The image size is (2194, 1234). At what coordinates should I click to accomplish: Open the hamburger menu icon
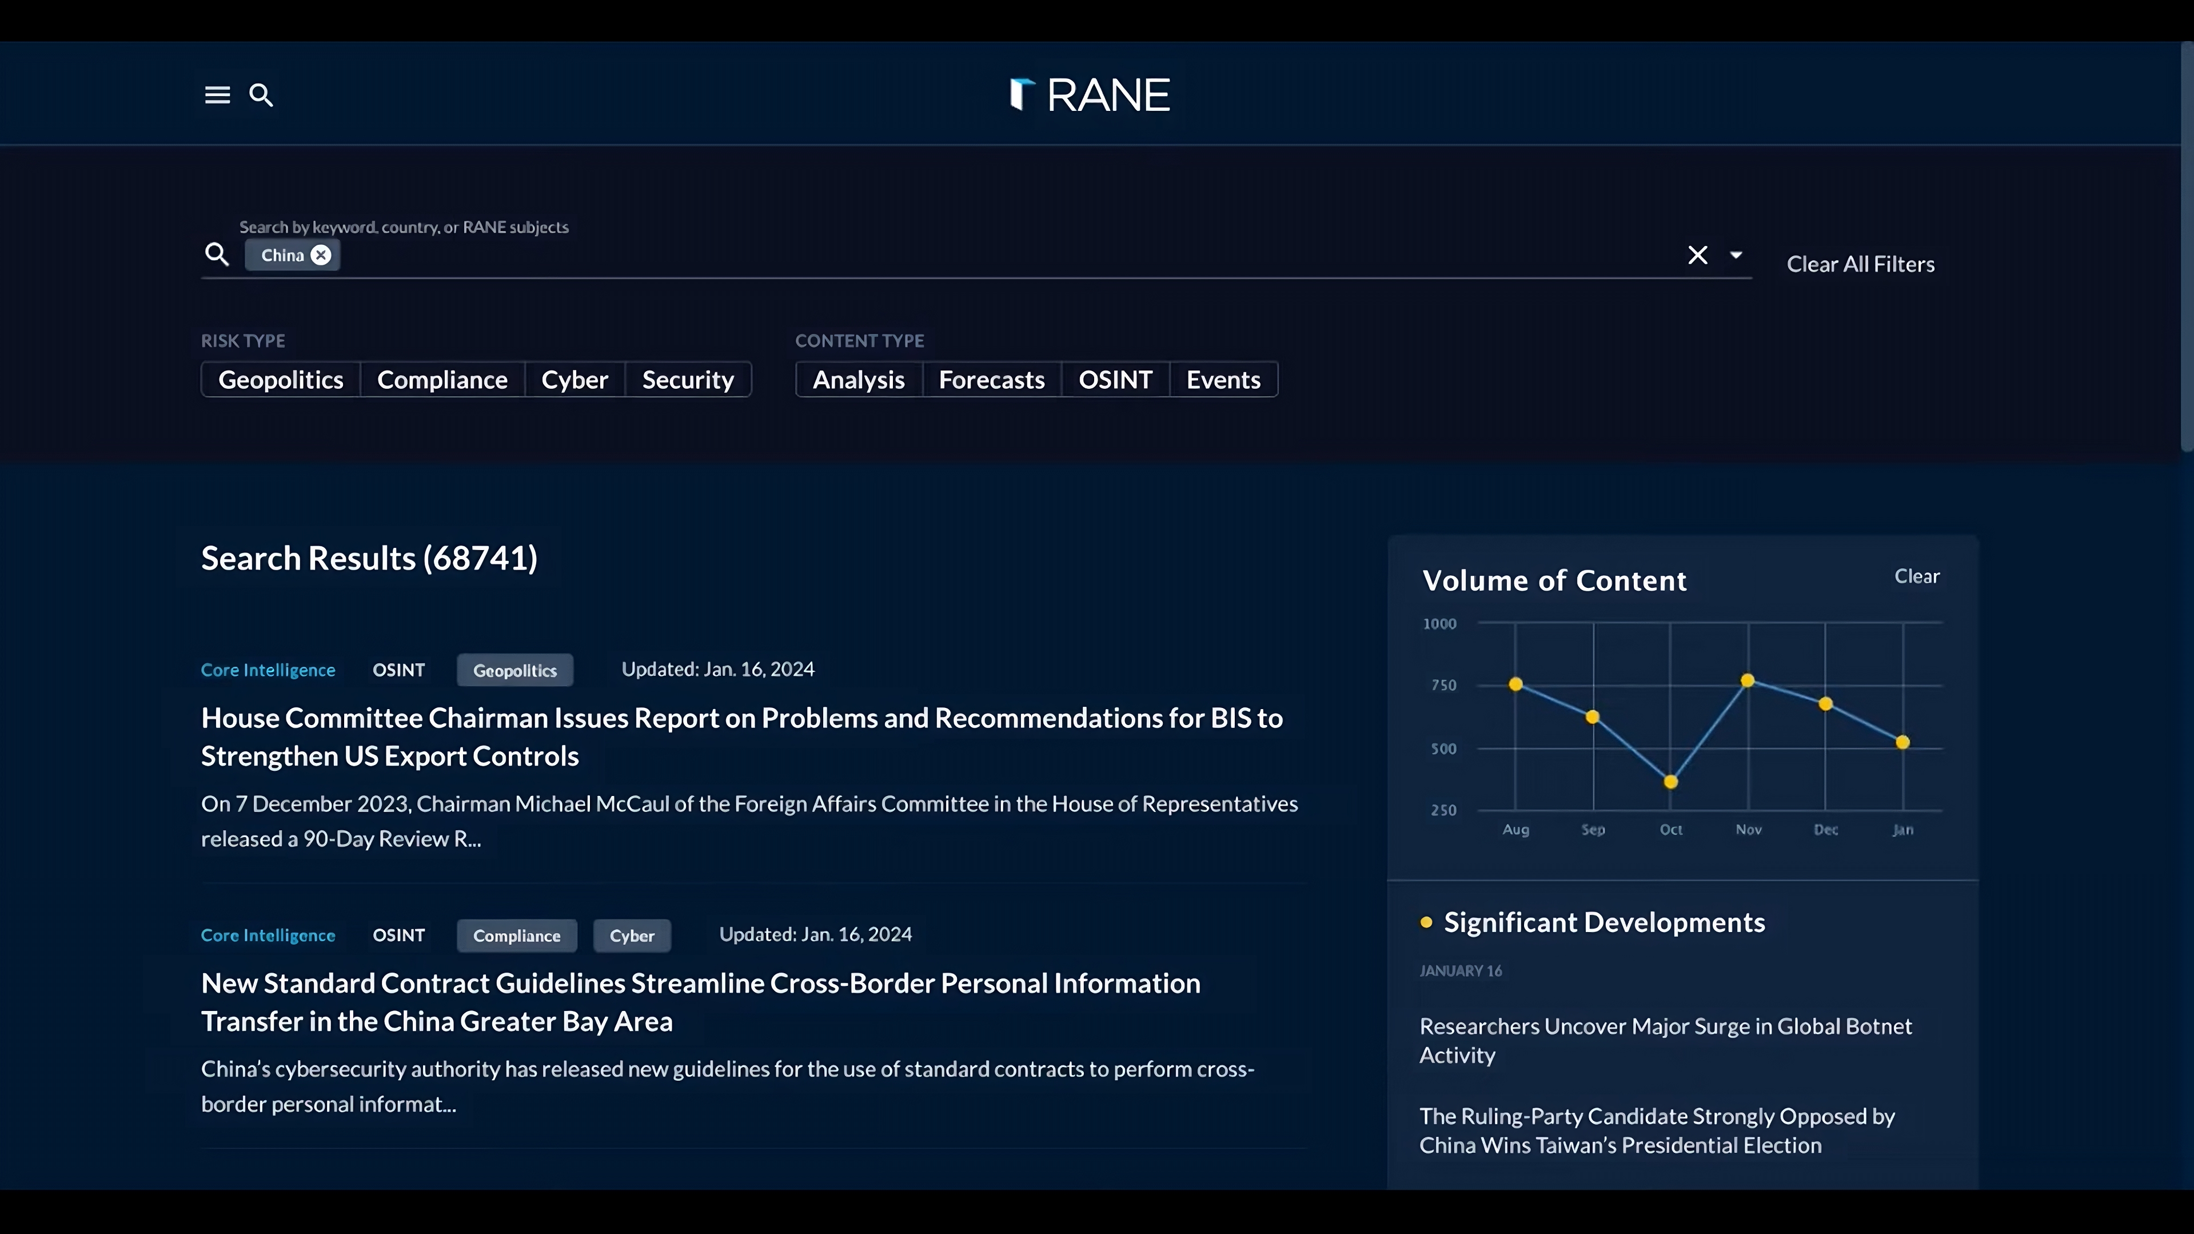tap(217, 94)
